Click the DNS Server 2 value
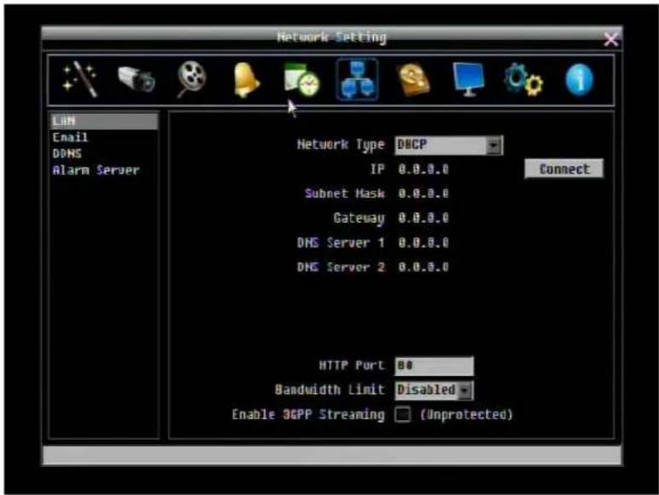659x495 pixels. tap(423, 267)
